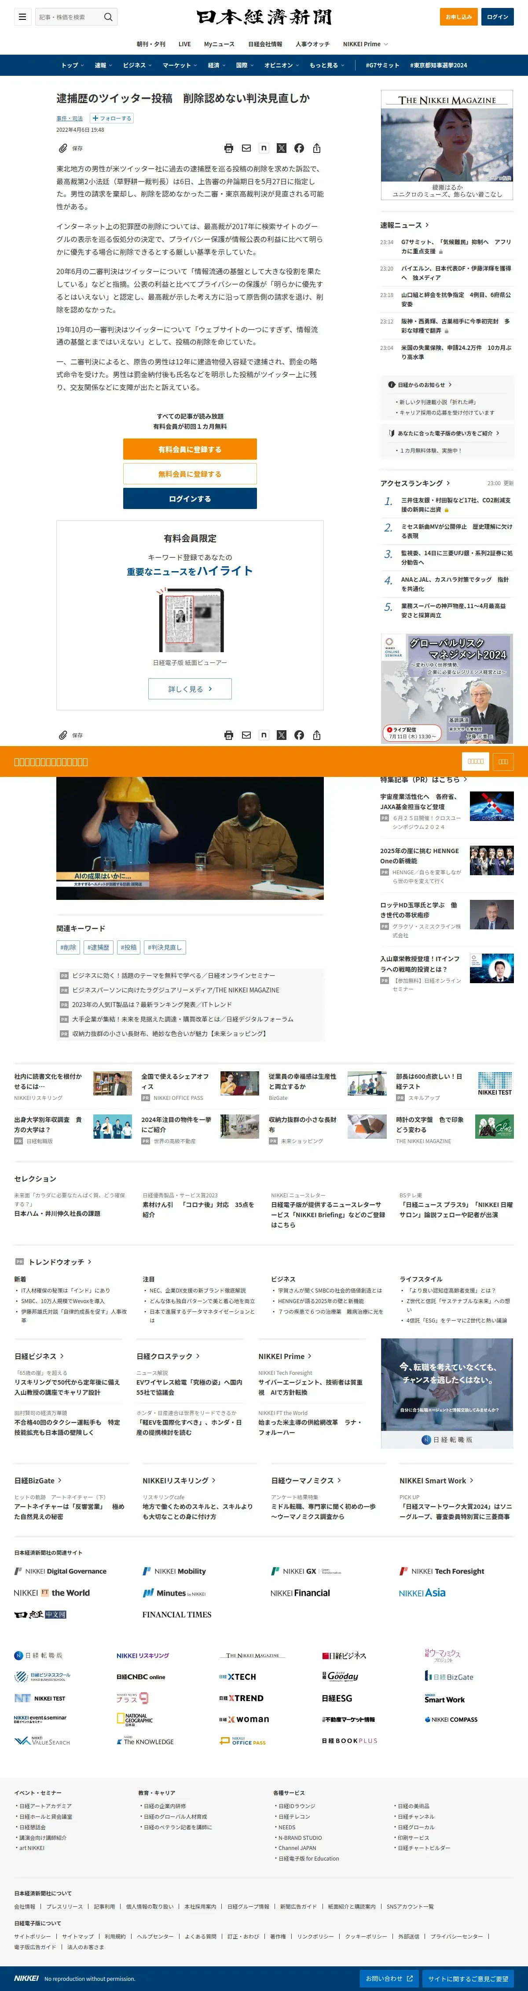Click the お問い合わせ footer button

point(389,1978)
